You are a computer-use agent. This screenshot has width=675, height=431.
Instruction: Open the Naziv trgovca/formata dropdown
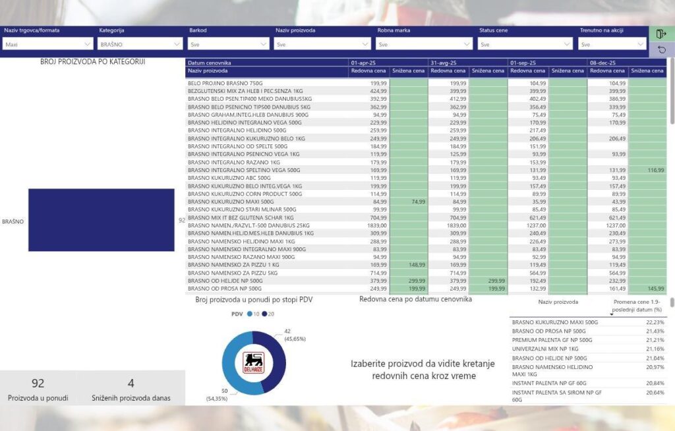47,44
